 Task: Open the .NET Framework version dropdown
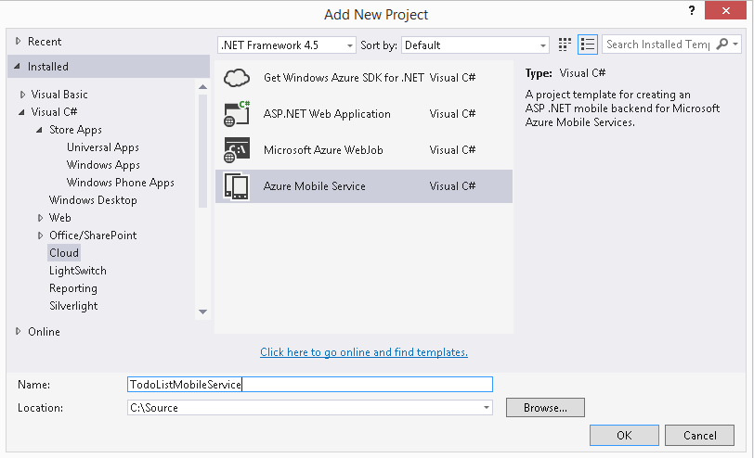click(350, 45)
